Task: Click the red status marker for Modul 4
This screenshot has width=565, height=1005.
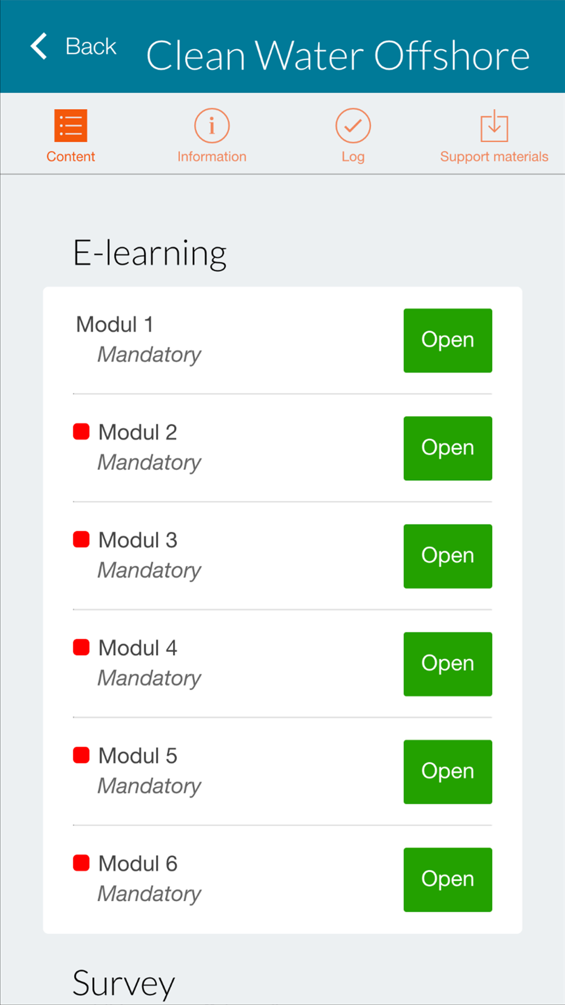Action: pos(81,647)
